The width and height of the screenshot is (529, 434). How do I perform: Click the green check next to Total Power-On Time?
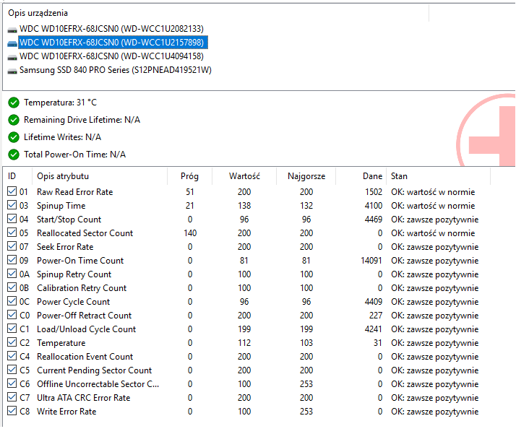click(14, 155)
